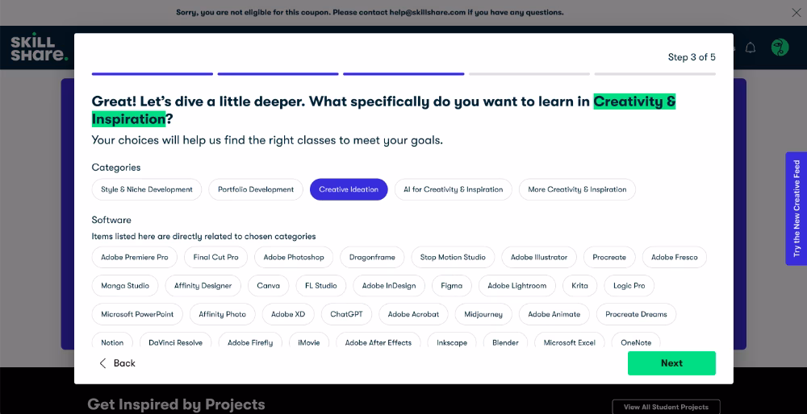Select Logic Pro chip
This screenshot has height=414, width=807.
click(629, 286)
